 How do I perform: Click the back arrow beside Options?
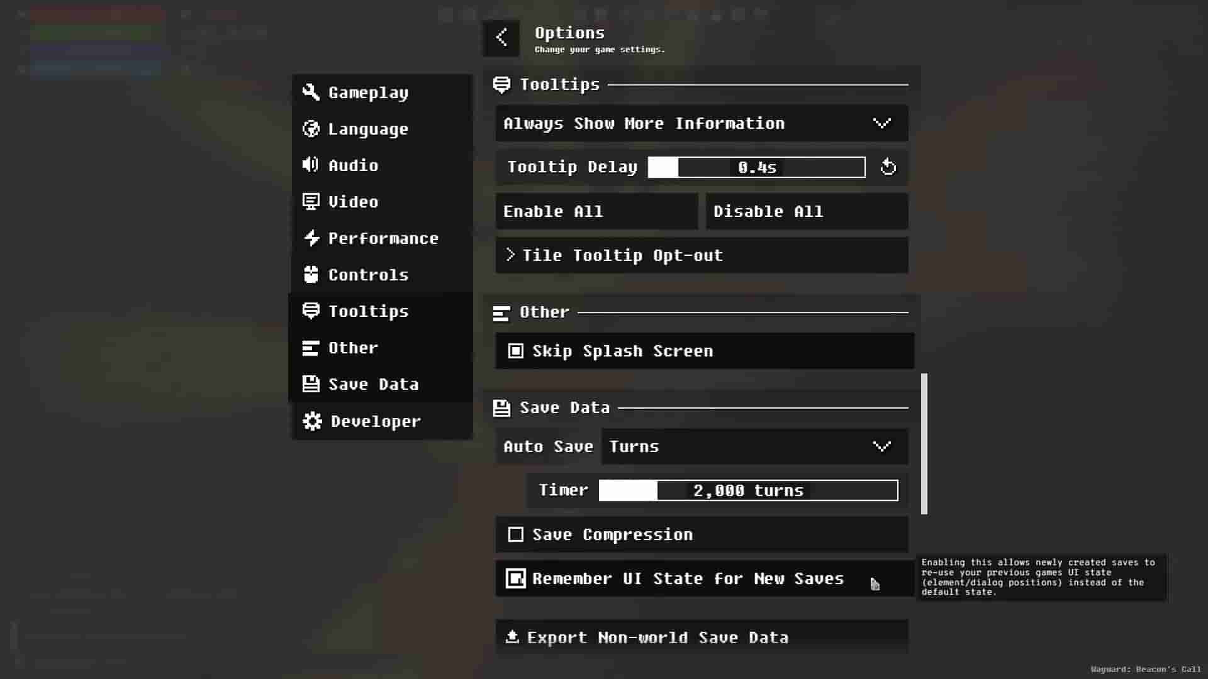pos(501,38)
